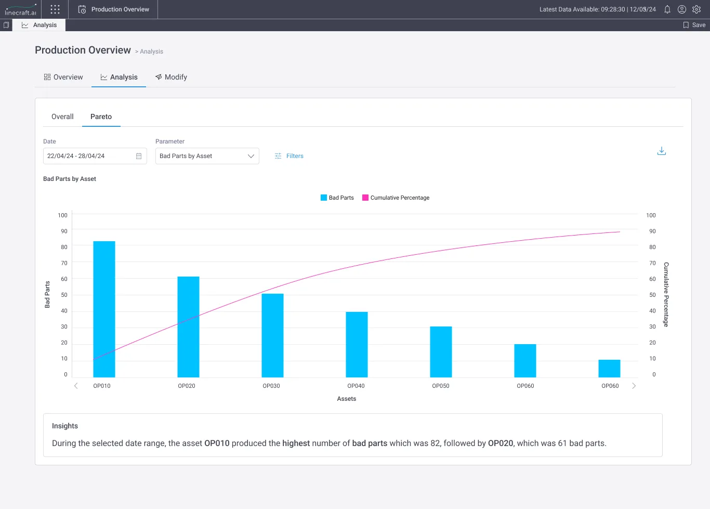Image resolution: width=710 pixels, height=509 pixels.
Task: Go to next assets with right chevron
Action: pos(634,386)
